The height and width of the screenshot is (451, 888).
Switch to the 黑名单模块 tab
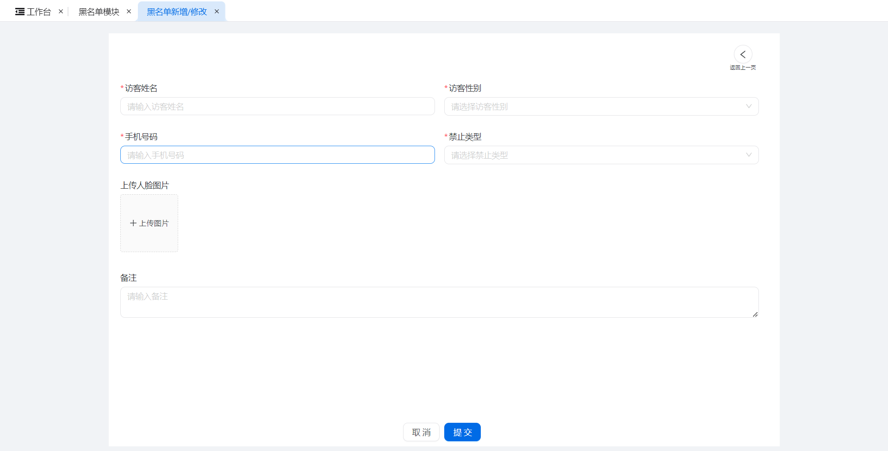[99, 12]
